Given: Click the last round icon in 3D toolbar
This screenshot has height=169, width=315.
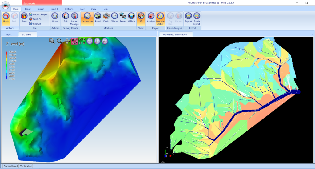Looking at the screenshot, I should tap(105, 41).
